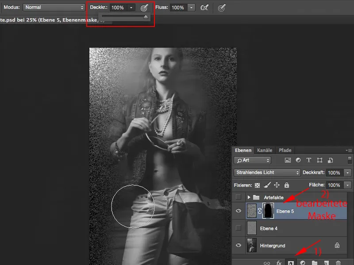Select document tab te.psd bei 25%
Viewport: 354px width, 265px height.
[x=53, y=20]
